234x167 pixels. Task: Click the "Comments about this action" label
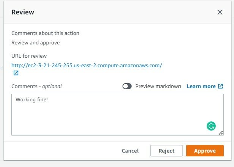pos(46,33)
